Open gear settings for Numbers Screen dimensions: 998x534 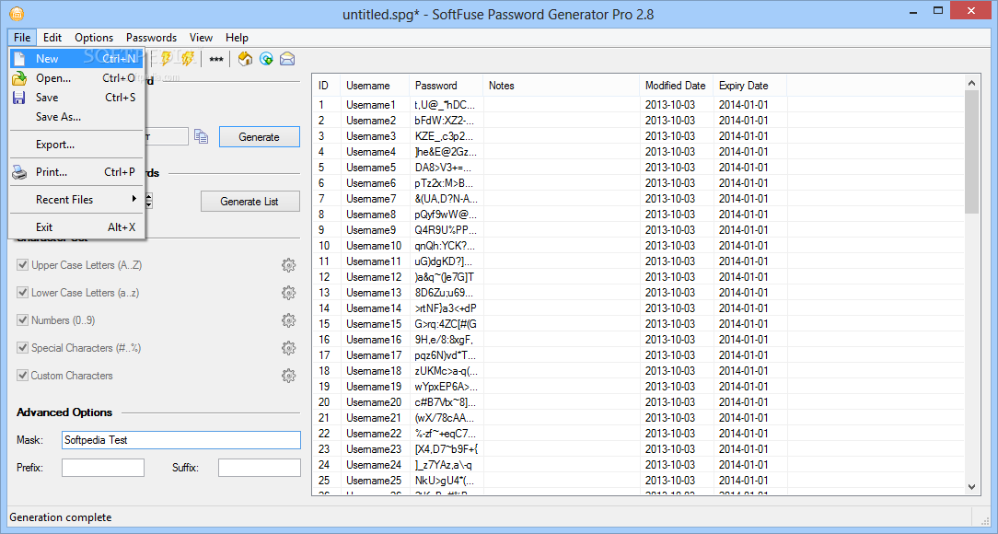289,320
